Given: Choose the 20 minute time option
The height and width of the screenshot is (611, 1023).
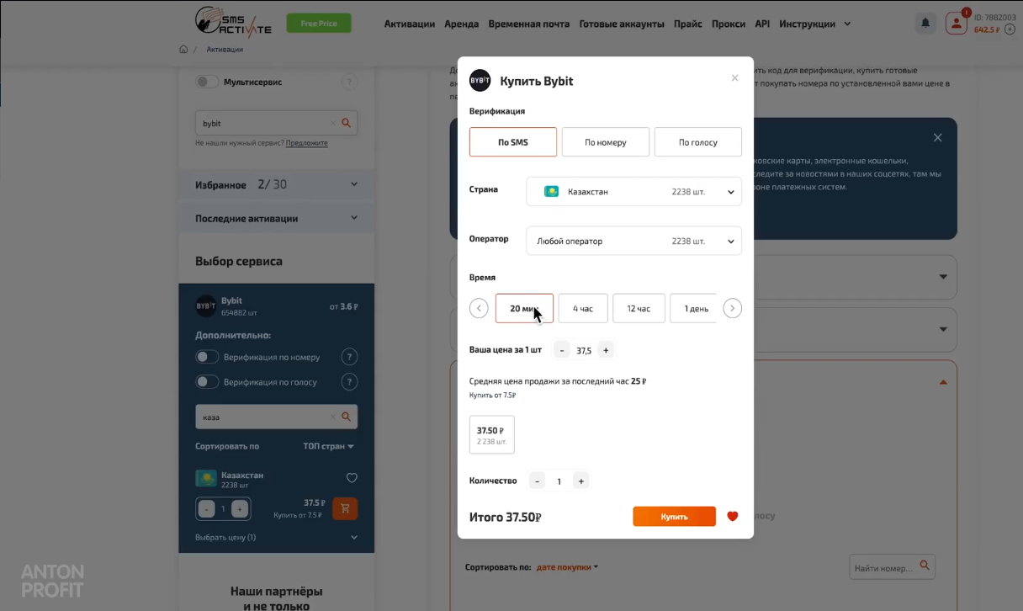Looking at the screenshot, I should tap(524, 308).
